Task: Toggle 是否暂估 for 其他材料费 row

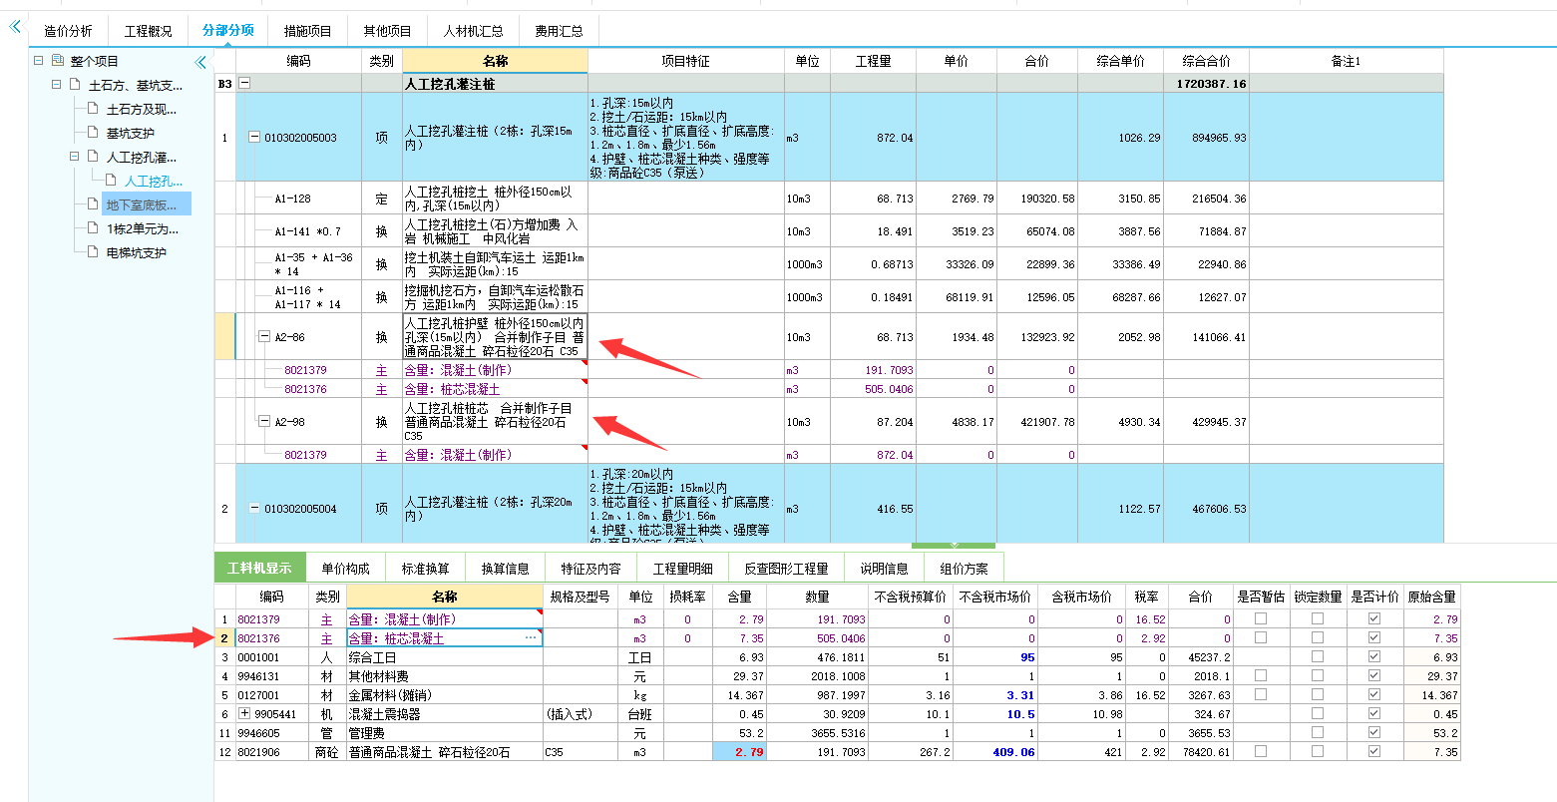Action: pos(1261,676)
